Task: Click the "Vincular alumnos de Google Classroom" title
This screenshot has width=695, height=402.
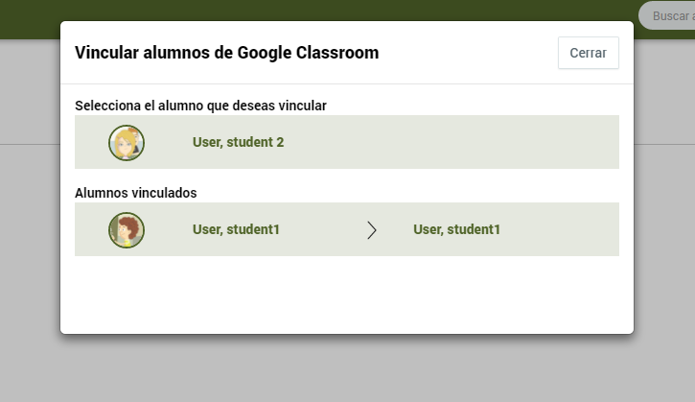Action: pyautogui.click(x=226, y=53)
